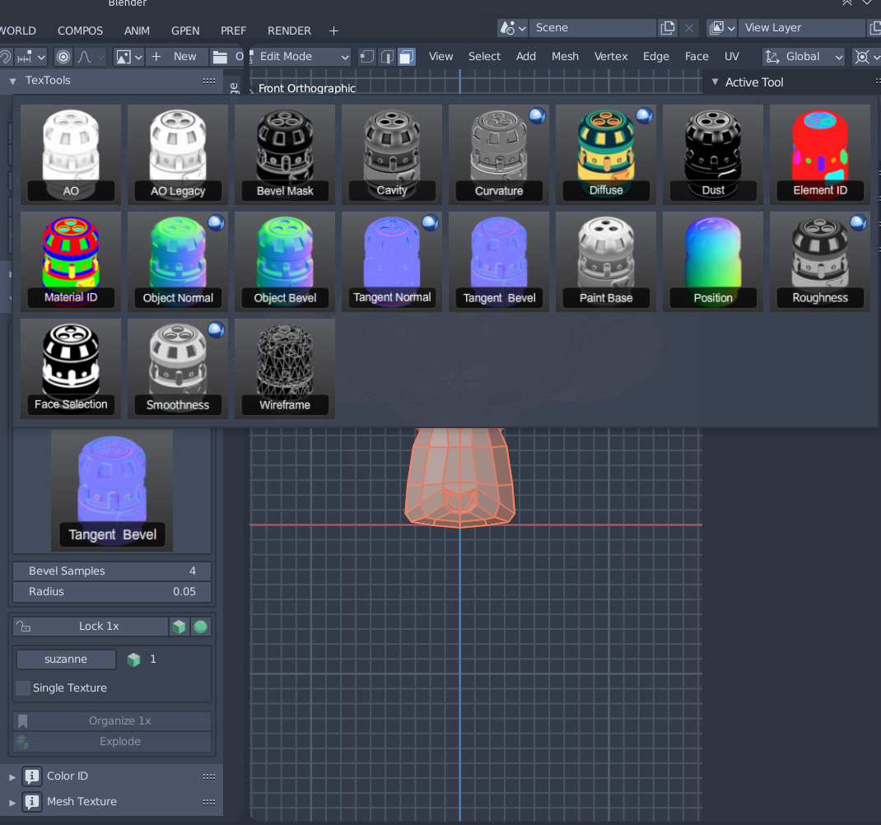This screenshot has width=881, height=825.
Task: Open the view layer browse dropdown
Action: click(x=721, y=27)
